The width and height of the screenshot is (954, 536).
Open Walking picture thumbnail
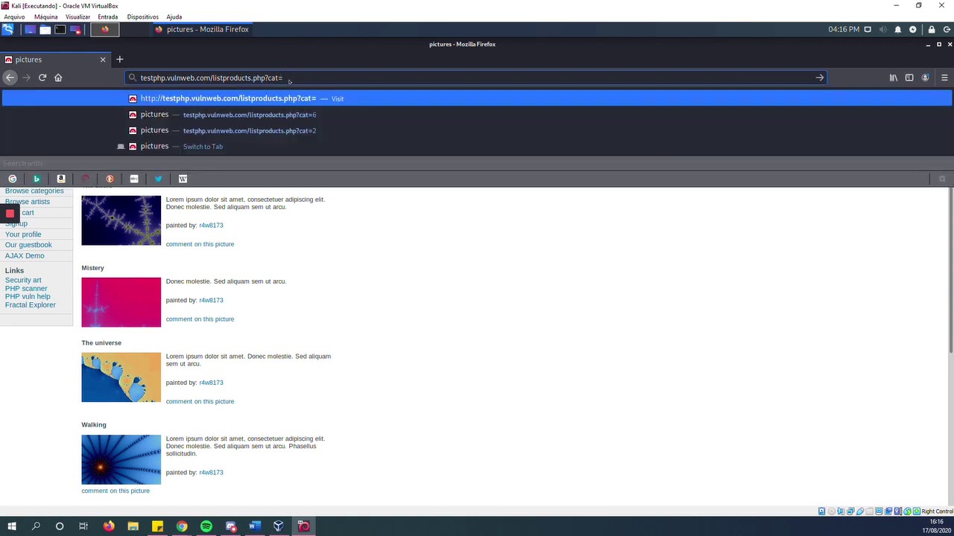pos(121,459)
